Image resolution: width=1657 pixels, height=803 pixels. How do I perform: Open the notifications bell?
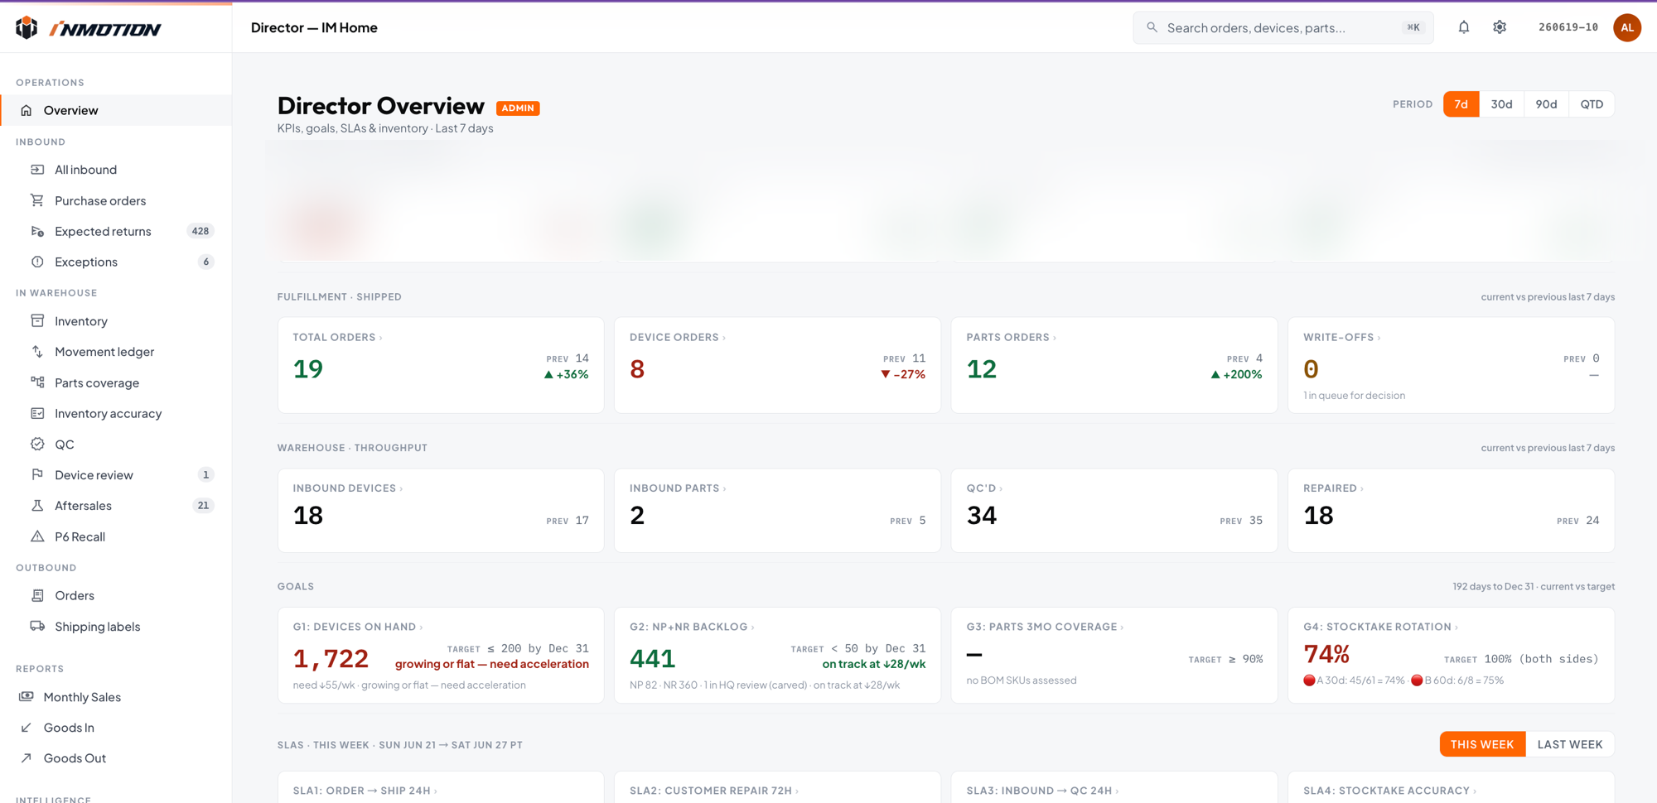1464,27
